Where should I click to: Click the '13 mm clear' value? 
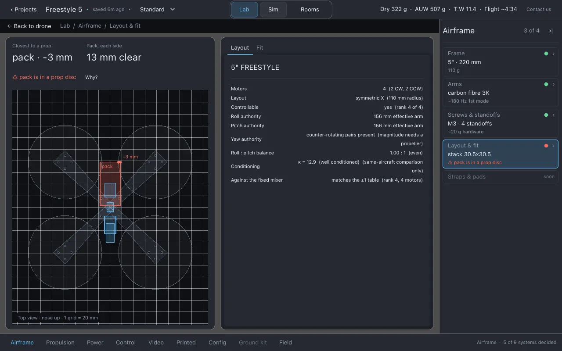[x=114, y=57]
